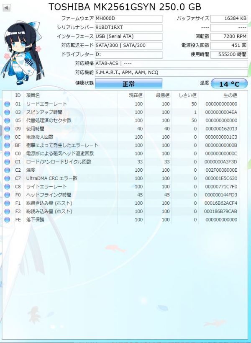Click the transfer mode field SATA/300
251x343 pixels.
128,46
